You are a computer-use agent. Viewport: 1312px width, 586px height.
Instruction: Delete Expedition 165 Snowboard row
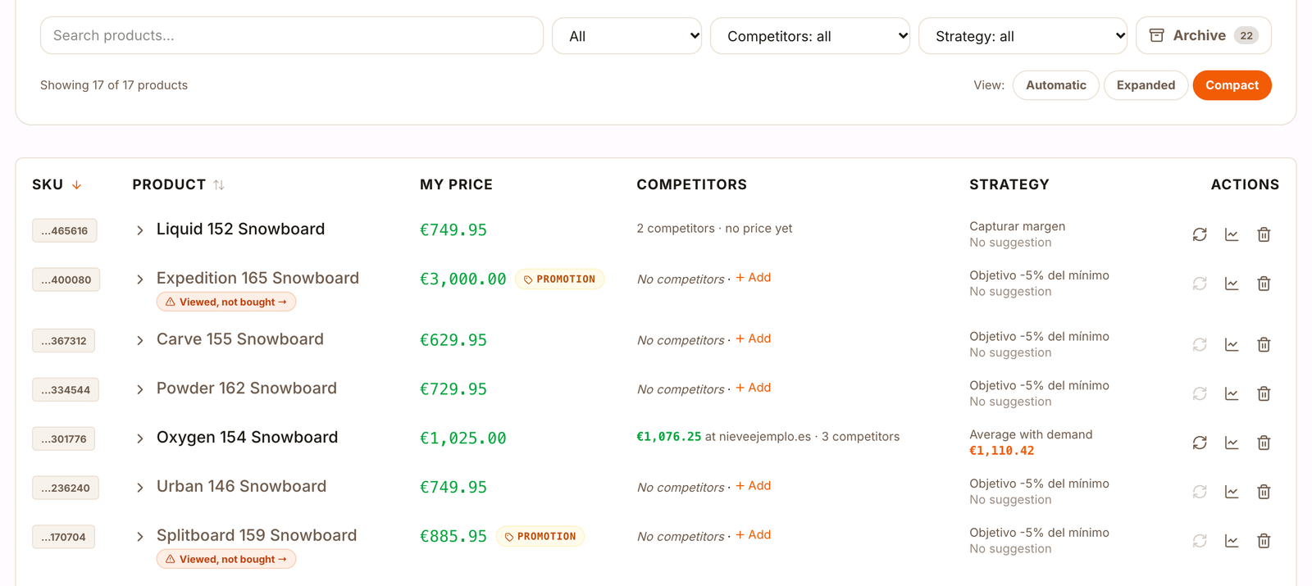[1264, 284]
